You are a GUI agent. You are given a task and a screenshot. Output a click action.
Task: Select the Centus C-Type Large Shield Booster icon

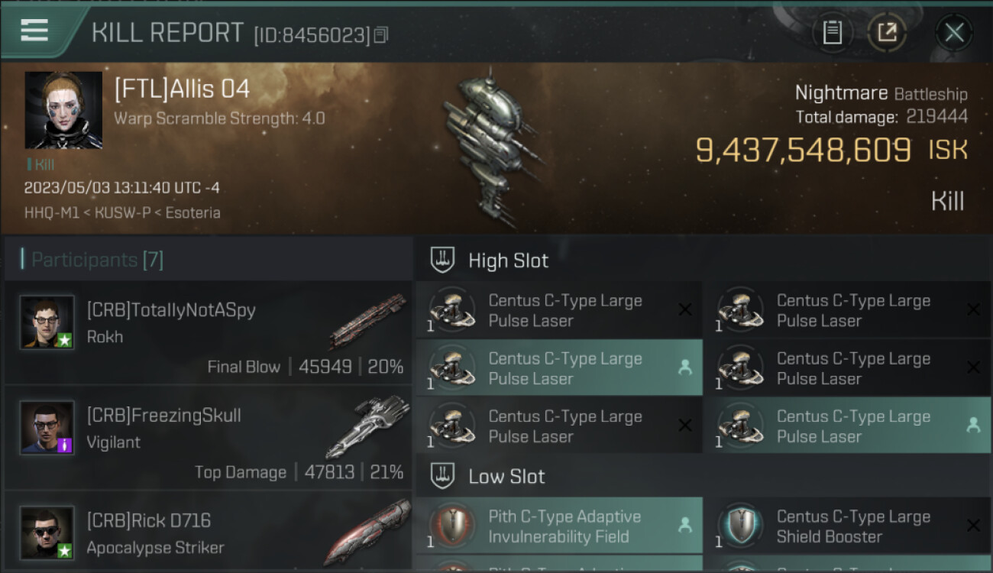740,526
